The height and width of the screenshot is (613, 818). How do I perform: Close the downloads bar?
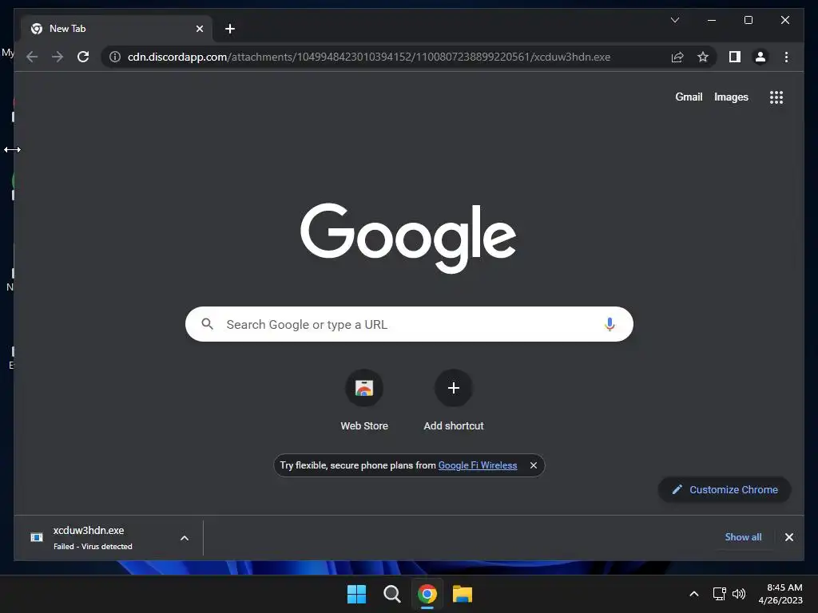coord(788,537)
